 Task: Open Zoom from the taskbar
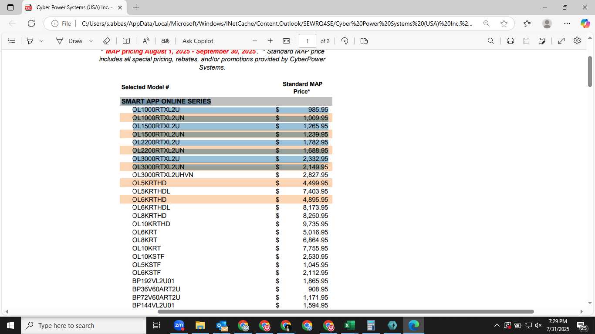(179, 325)
